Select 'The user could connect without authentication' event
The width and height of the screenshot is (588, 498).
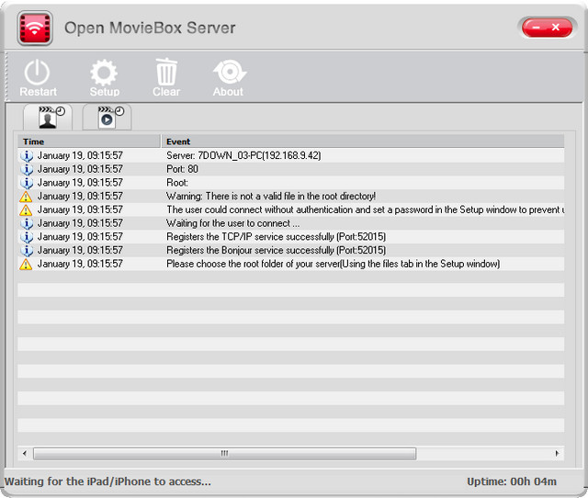(x=366, y=209)
